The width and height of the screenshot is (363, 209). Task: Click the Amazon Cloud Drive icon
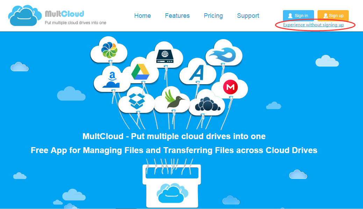click(x=112, y=80)
